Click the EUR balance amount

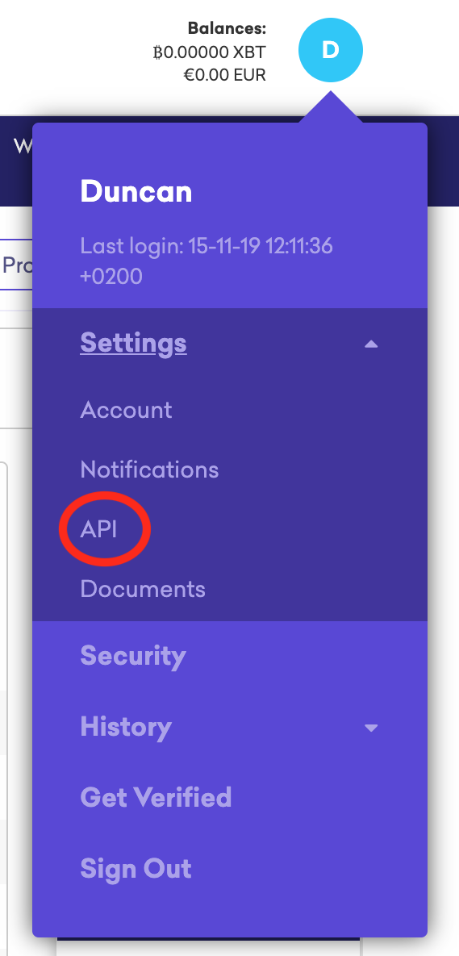click(x=224, y=75)
